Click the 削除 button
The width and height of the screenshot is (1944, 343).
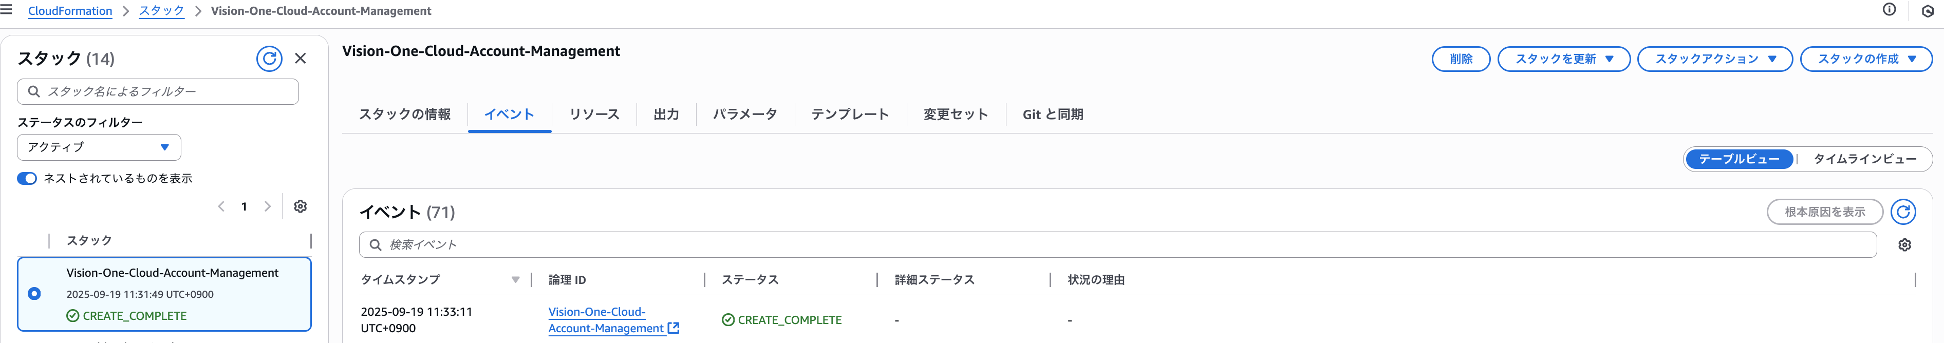pyautogui.click(x=1461, y=59)
